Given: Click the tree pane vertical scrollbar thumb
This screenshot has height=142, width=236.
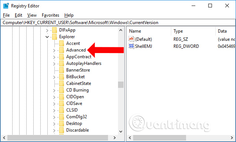Looking at the screenshot, I should (x=121, y=85).
